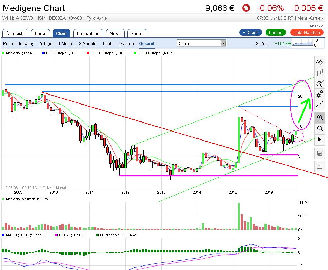This screenshot has width=328, height=270.
Task: Open the mini sparkline chart thumbnail
Action: 302,44
